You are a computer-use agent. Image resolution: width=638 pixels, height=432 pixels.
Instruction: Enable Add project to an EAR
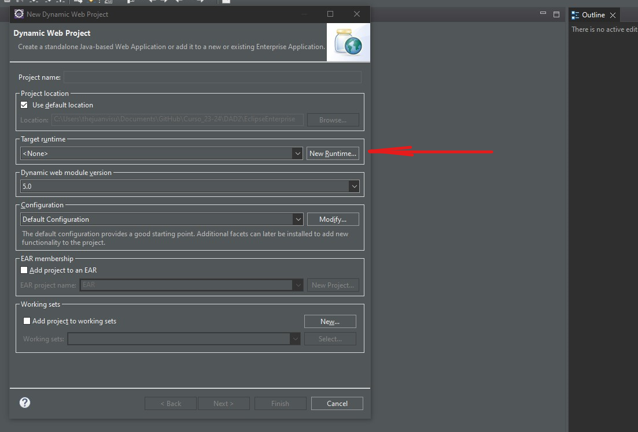(24, 270)
